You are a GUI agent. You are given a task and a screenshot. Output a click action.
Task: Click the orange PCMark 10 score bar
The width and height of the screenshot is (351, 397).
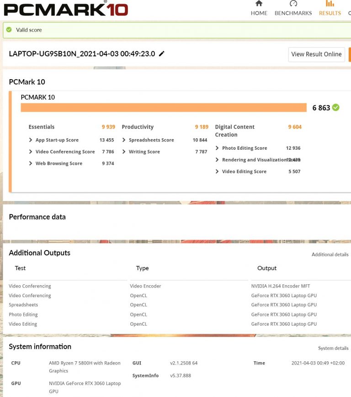[163, 108]
